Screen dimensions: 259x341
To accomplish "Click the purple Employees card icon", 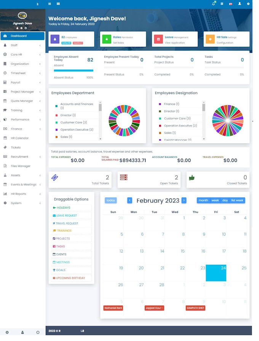I will point(55,39).
